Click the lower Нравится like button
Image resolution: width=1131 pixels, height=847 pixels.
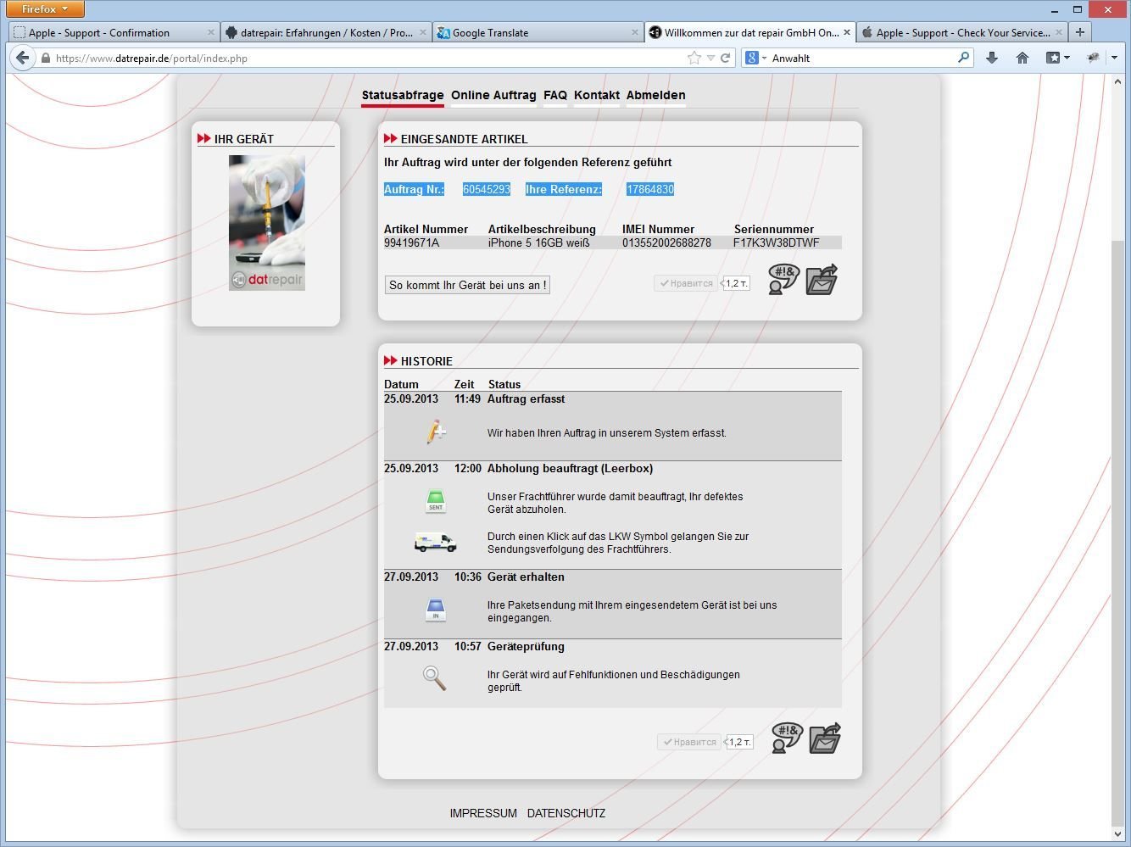689,742
